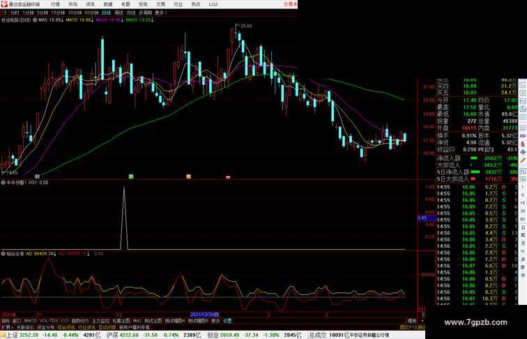
Task: Open the 资金分布 tab
Action: [x=46, y=327]
